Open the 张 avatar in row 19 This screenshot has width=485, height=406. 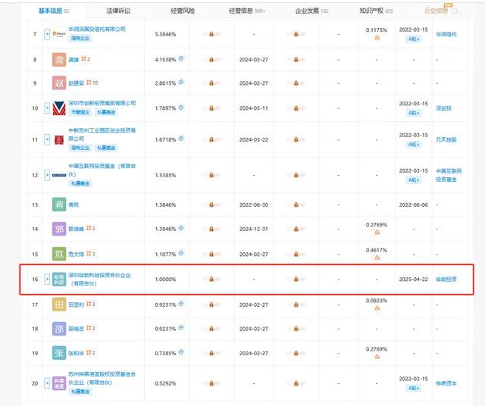(x=59, y=353)
